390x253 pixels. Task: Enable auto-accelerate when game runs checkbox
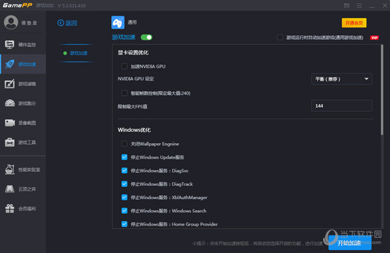[279, 37]
